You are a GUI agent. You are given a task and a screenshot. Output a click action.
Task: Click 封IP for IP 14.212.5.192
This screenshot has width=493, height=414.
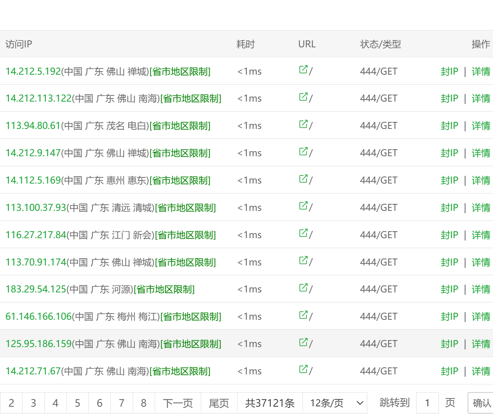(x=449, y=72)
